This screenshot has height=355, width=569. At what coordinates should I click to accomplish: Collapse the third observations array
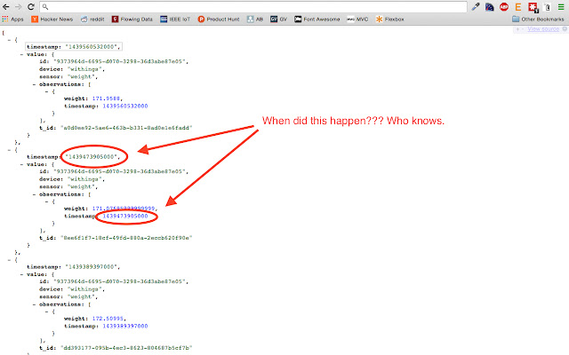[x=34, y=304]
